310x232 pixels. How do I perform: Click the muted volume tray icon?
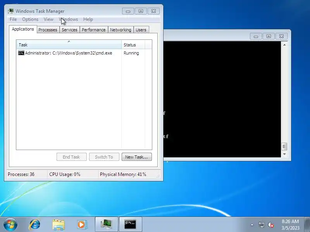coord(271,225)
